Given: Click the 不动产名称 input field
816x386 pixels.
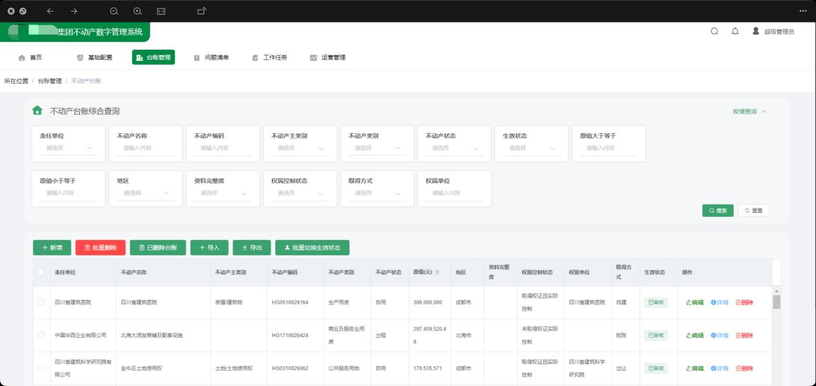Looking at the screenshot, I should coord(145,148).
